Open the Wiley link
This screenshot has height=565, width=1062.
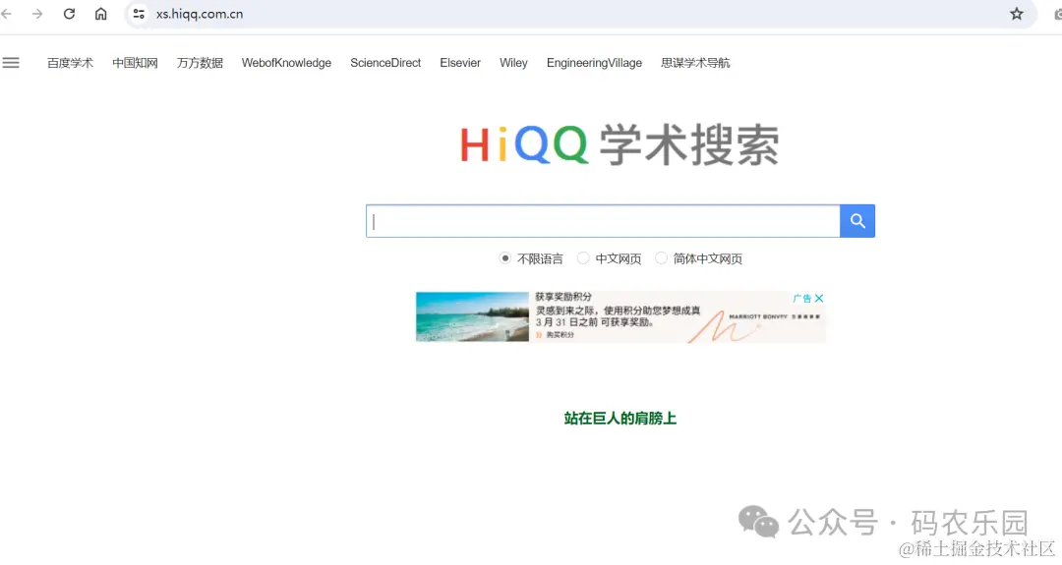point(513,63)
